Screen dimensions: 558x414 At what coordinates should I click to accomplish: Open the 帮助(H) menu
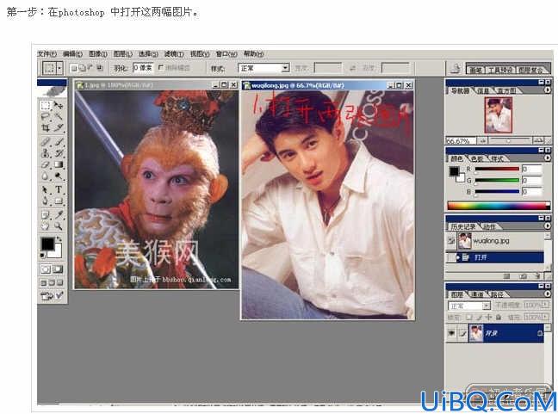click(253, 53)
